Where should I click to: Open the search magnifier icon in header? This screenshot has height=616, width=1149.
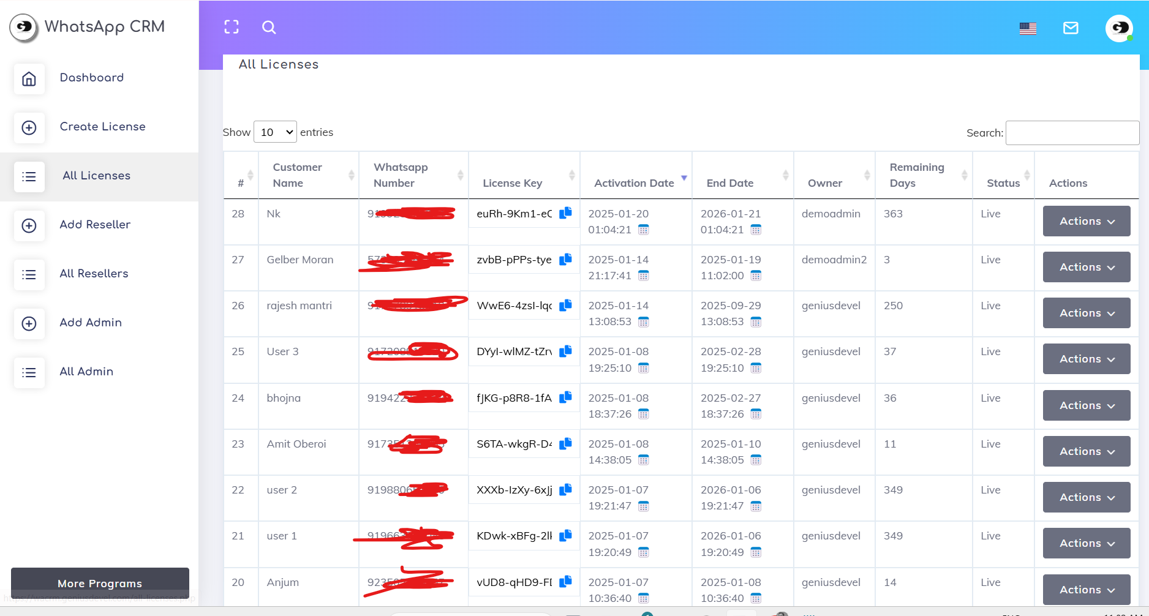point(269,28)
